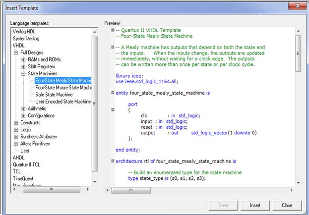Collapse the entity code block in preview
This screenshot has width=309, height=215.
[113, 93]
